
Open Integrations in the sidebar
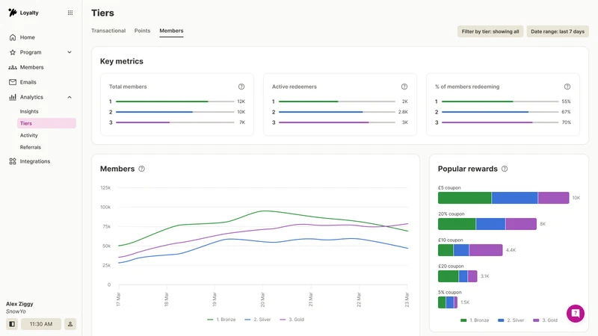tap(34, 161)
